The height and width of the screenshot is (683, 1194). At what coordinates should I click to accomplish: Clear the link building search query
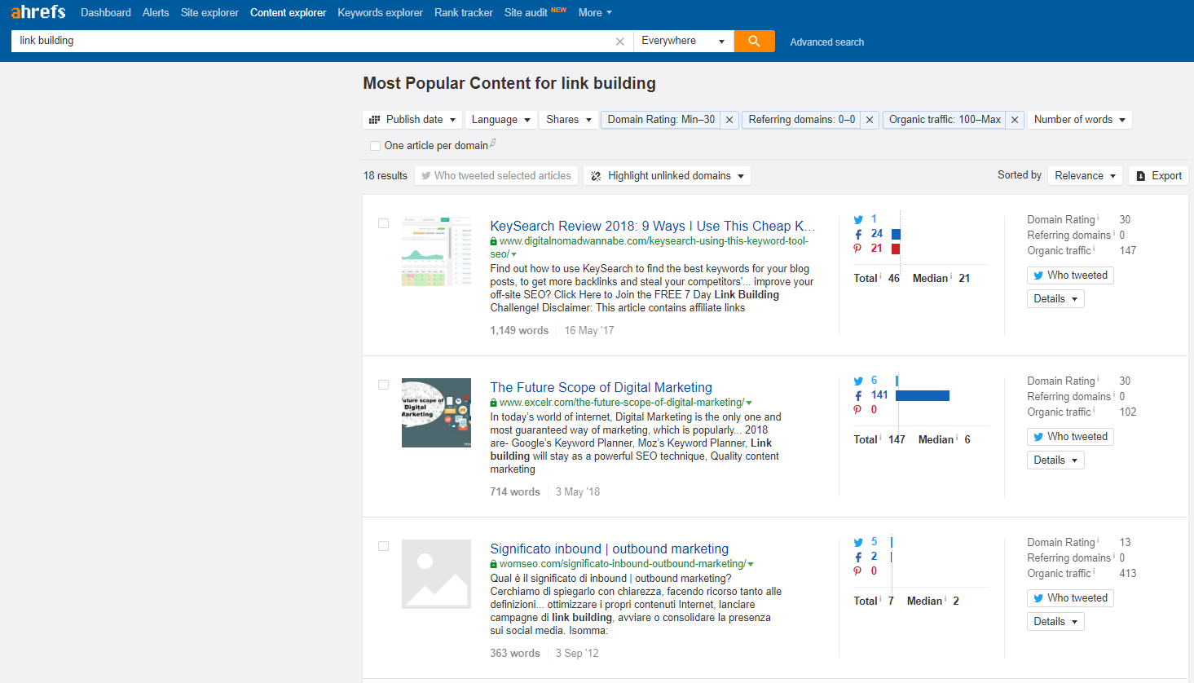(x=620, y=42)
